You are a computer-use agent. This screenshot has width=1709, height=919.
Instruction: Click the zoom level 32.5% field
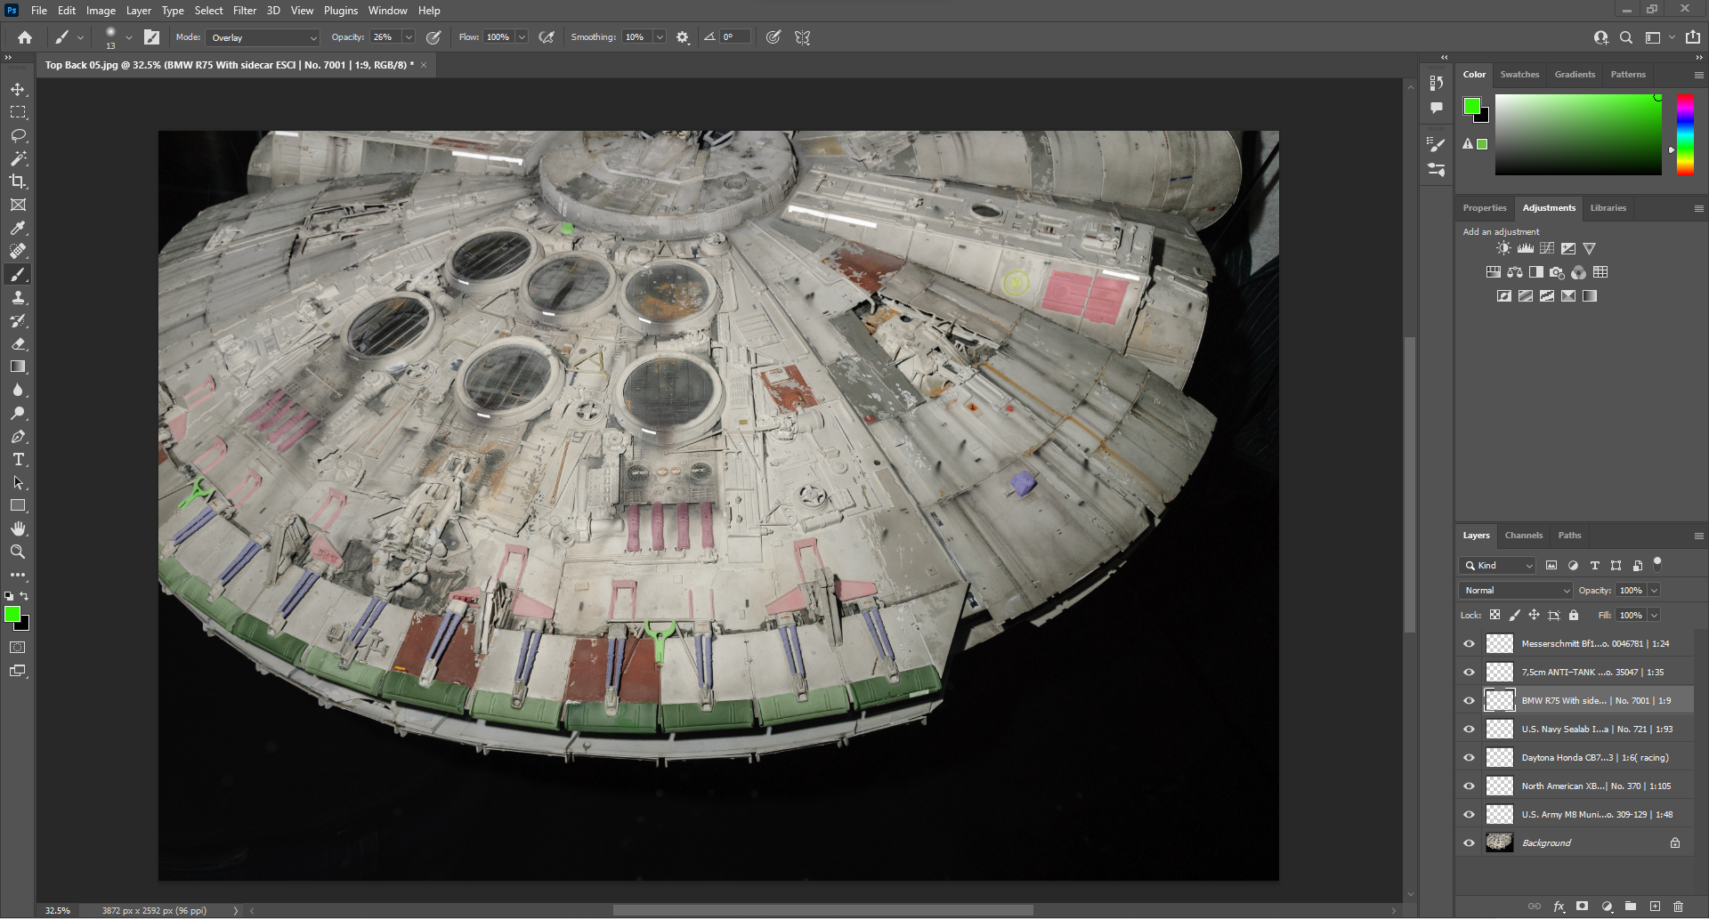(x=58, y=910)
